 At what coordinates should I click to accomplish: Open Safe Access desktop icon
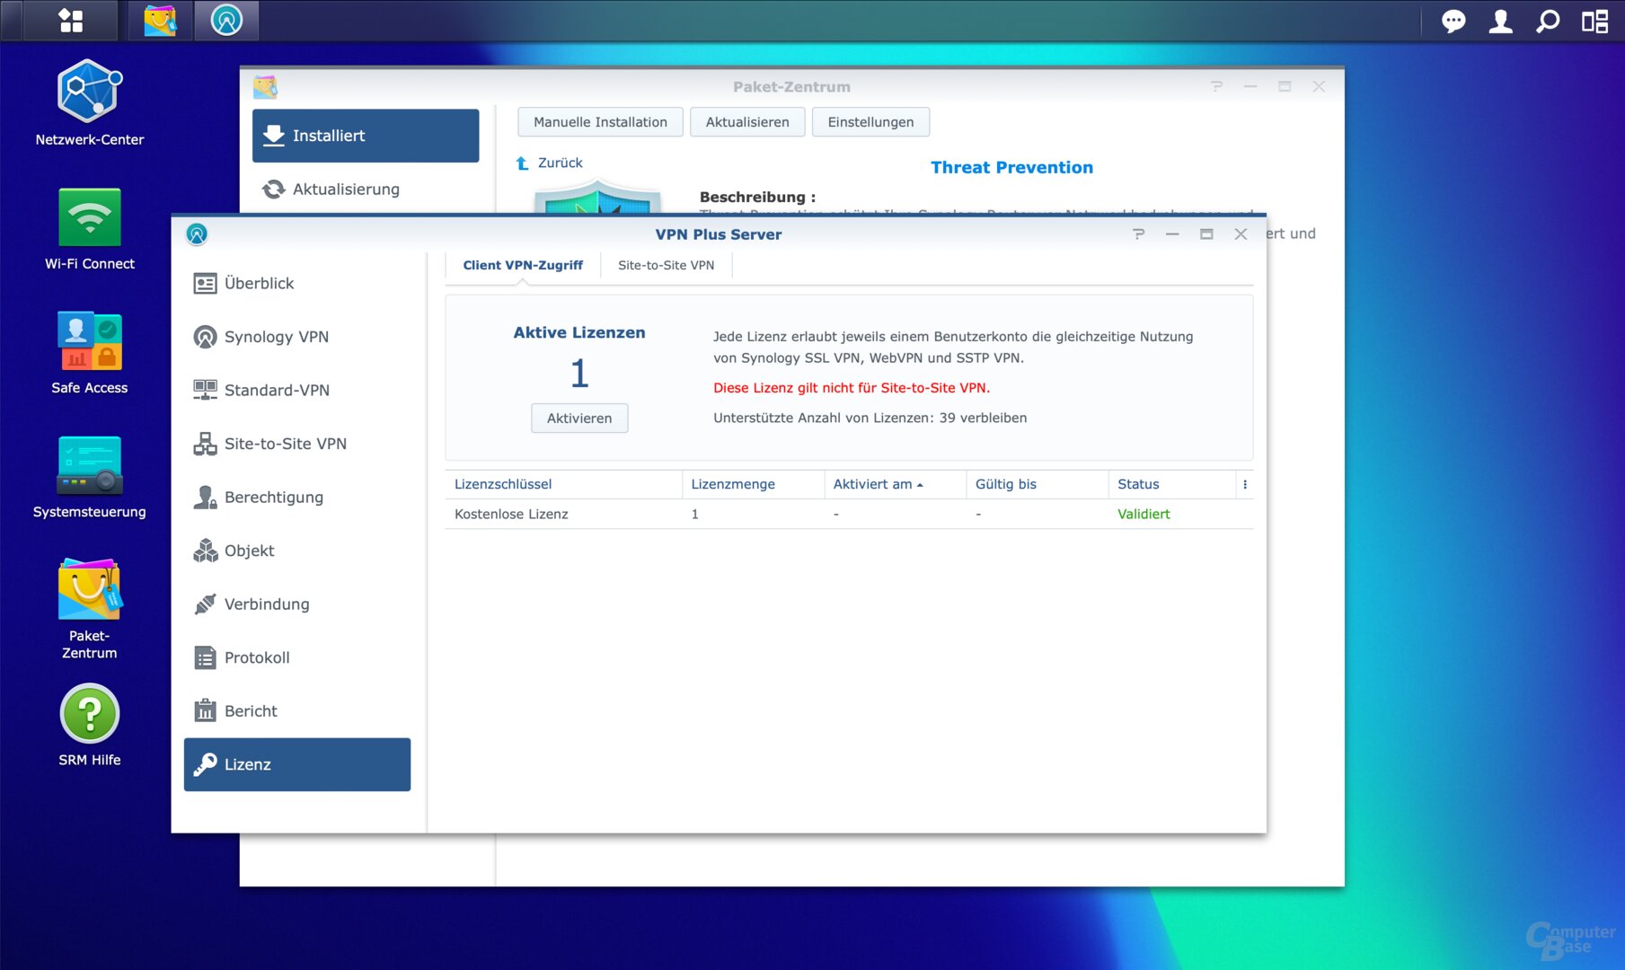pos(89,352)
